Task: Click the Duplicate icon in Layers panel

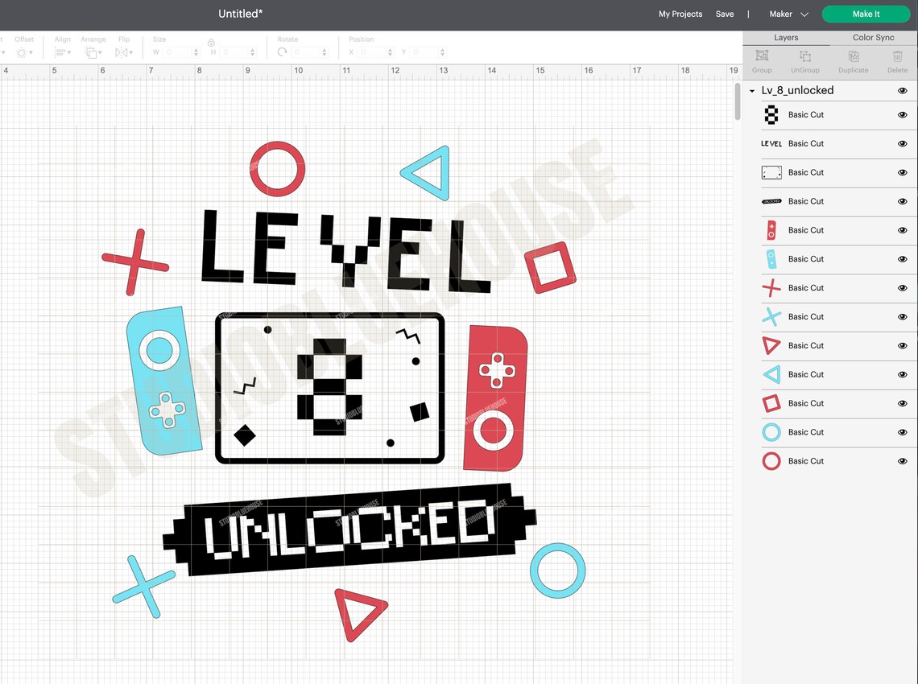Action: [x=853, y=57]
